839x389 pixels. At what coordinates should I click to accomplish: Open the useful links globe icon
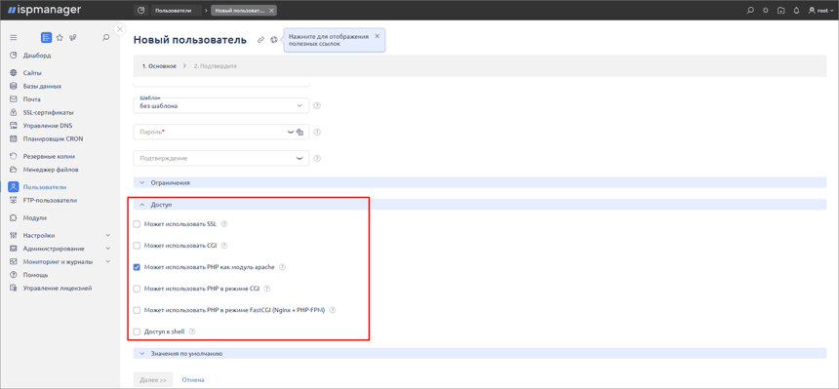pos(274,40)
